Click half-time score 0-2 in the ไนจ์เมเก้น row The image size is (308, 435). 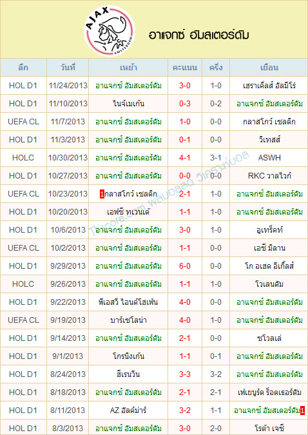(216, 104)
